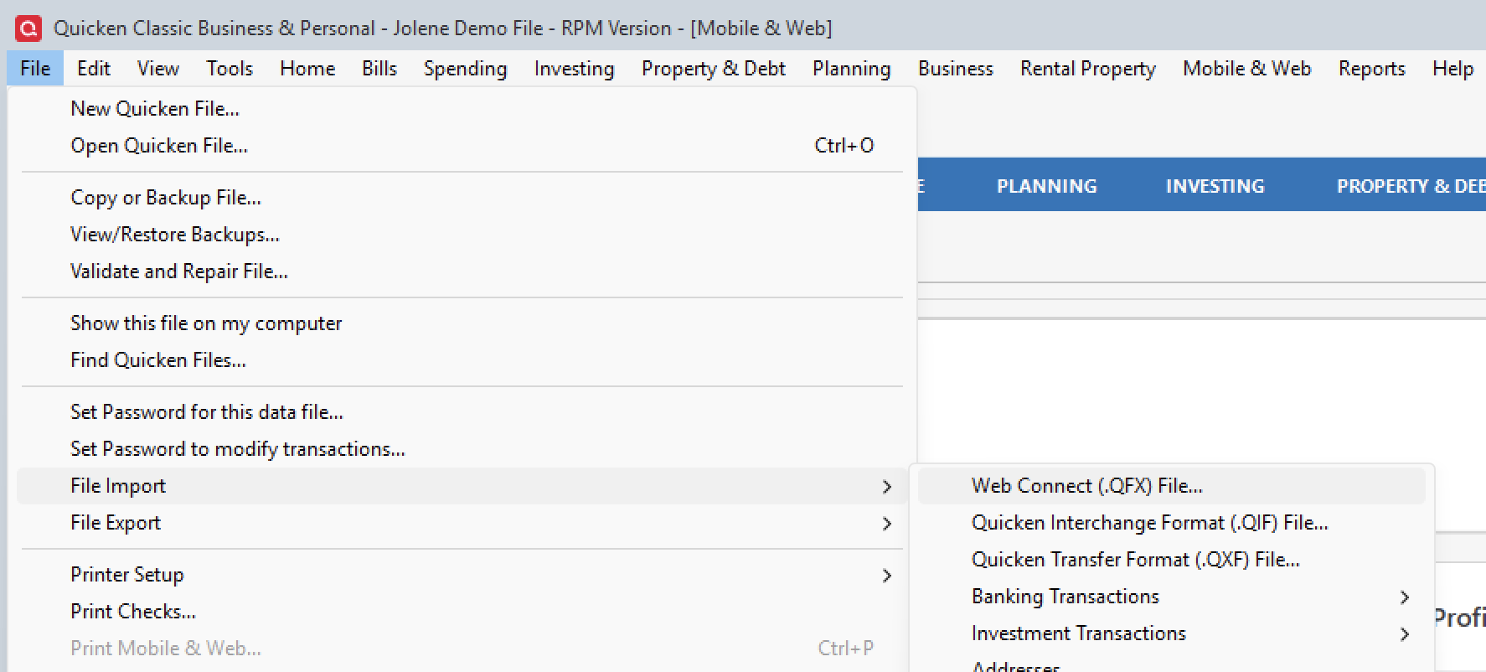
Task: Click the File Import menu entry
Action: coord(462,486)
